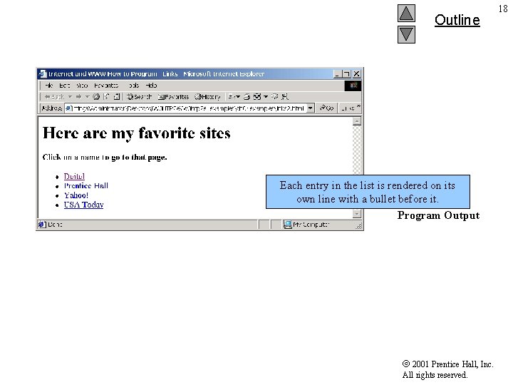Open the Outline link
Image resolution: width=513 pixels, height=385 pixels.
pos(457,20)
